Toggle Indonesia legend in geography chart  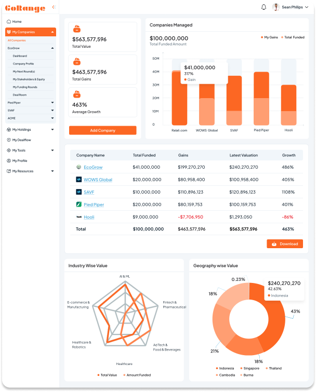point(225,368)
